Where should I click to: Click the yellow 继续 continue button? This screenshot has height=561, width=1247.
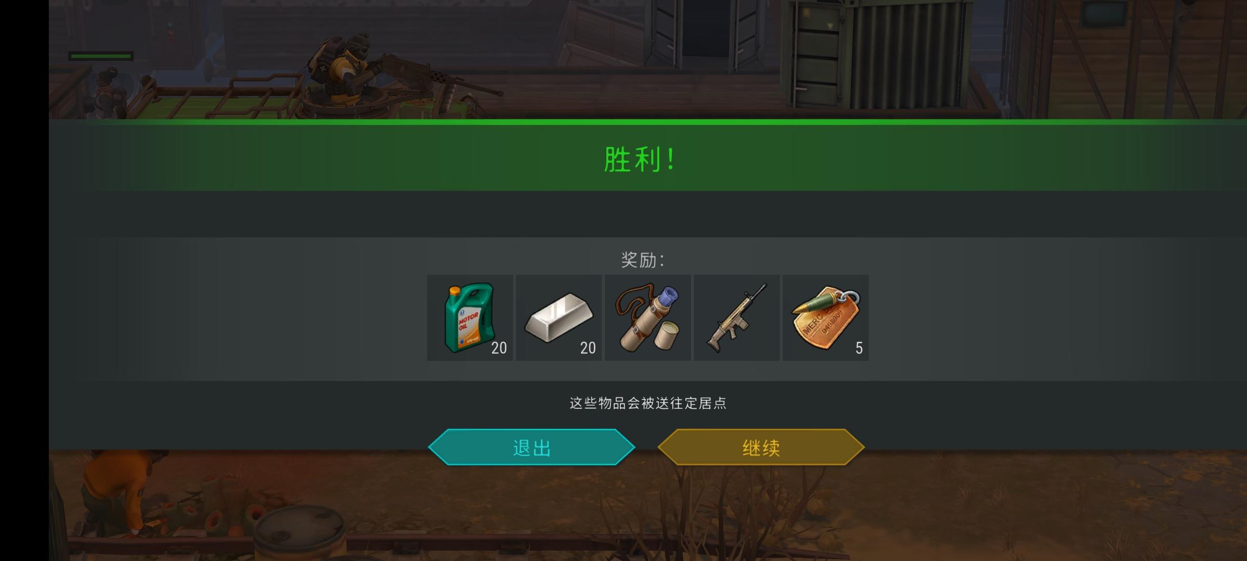(761, 447)
